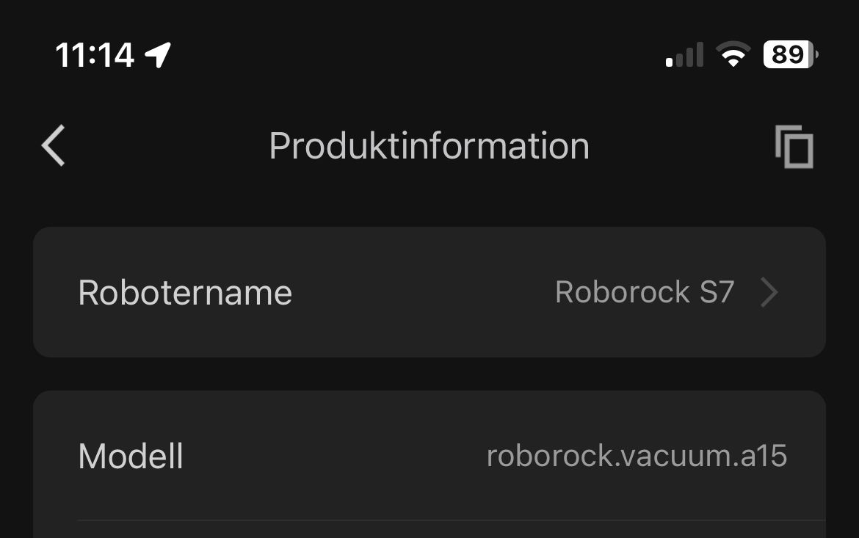859x538 pixels.
Task: Go back using the left chevron
Action: click(53, 146)
